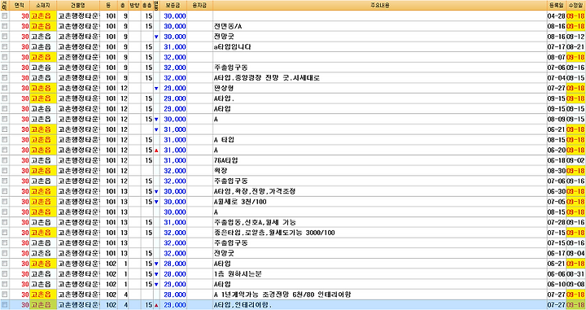Click the down arrow beside 31,000 in the 101동 row registered 06-21

click(x=156, y=130)
